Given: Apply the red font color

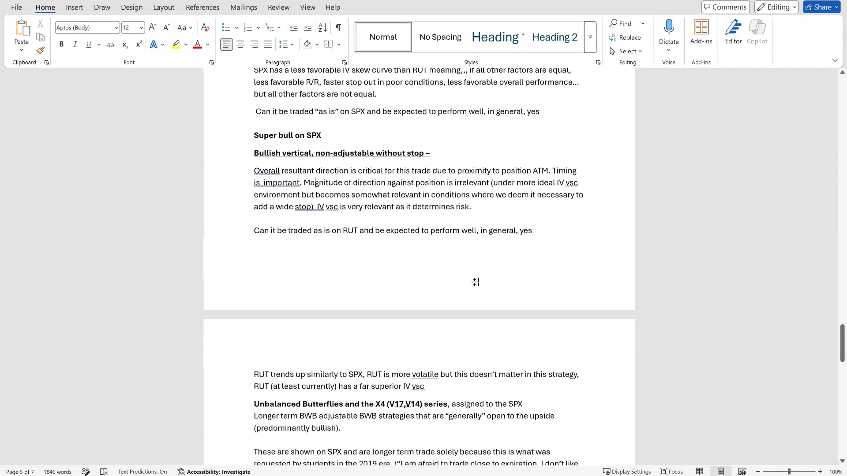Looking at the screenshot, I should click(198, 45).
